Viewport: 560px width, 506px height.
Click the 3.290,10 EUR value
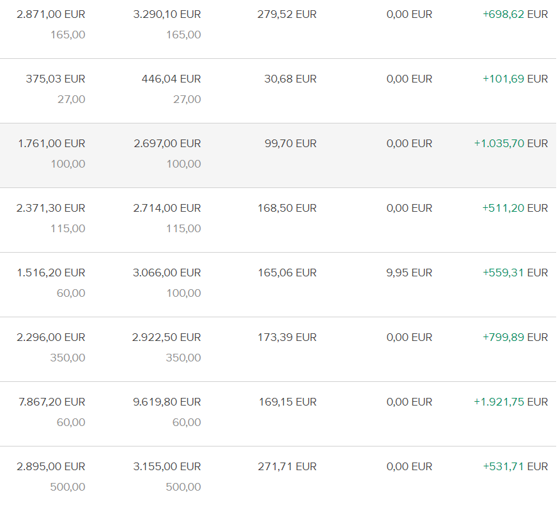[167, 14]
